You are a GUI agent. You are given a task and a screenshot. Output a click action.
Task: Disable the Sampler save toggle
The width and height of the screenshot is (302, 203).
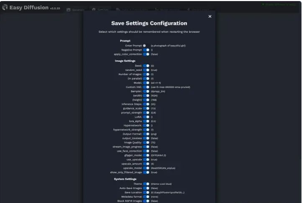(x=146, y=91)
